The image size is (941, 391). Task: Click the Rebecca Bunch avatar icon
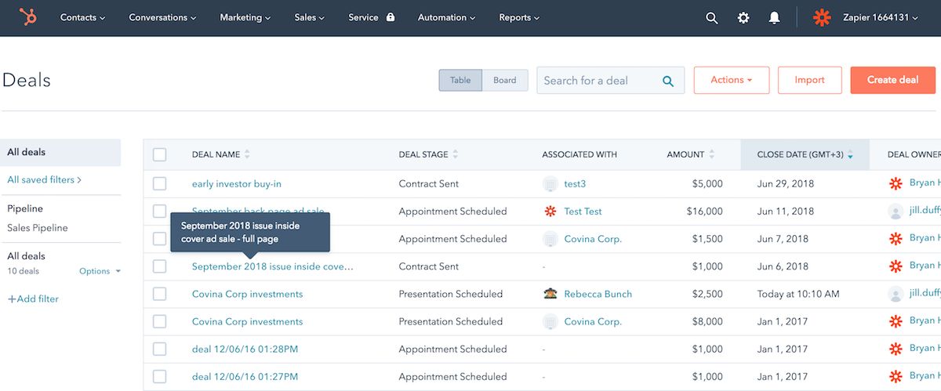550,294
